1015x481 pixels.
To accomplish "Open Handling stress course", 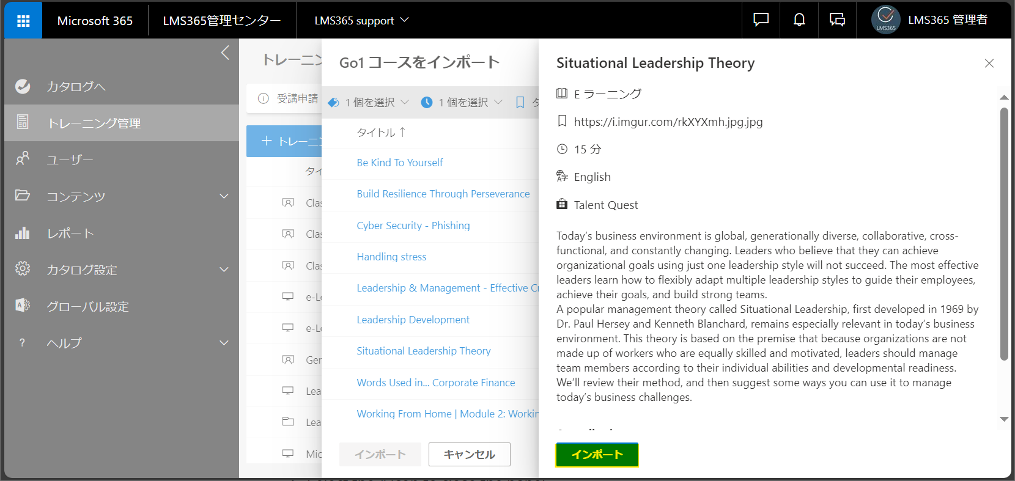I will [x=391, y=257].
